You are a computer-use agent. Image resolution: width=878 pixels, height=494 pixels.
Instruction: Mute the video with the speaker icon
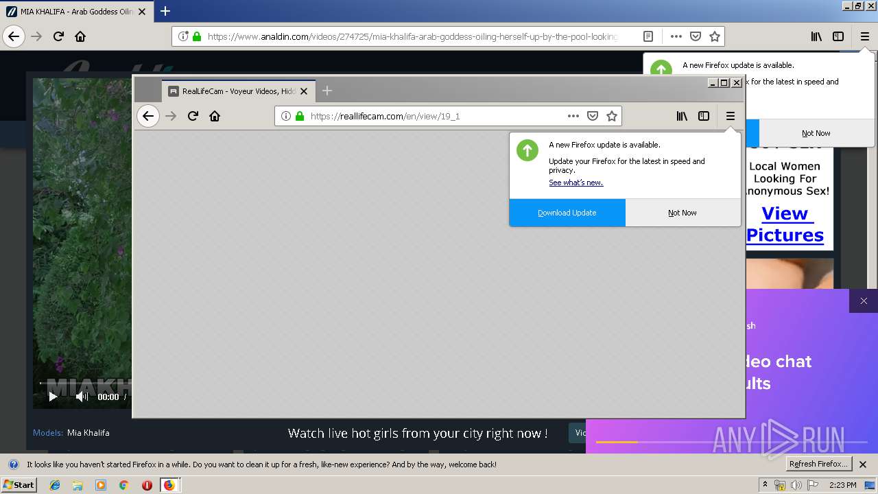(x=82, y=397)
